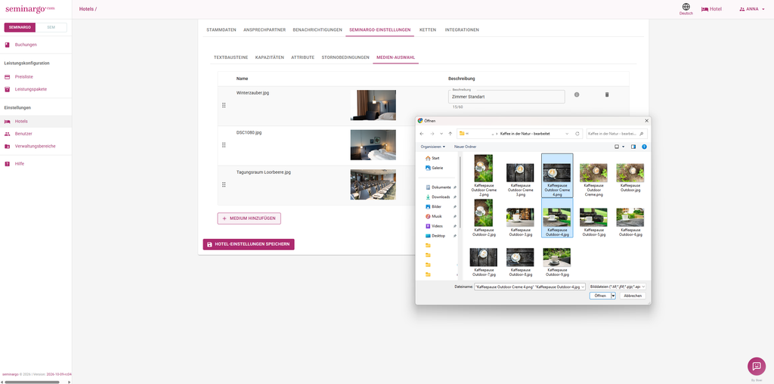774x384 pixels.
Task: Click Abbrechen in the file dialog
Action: [633, 296]
